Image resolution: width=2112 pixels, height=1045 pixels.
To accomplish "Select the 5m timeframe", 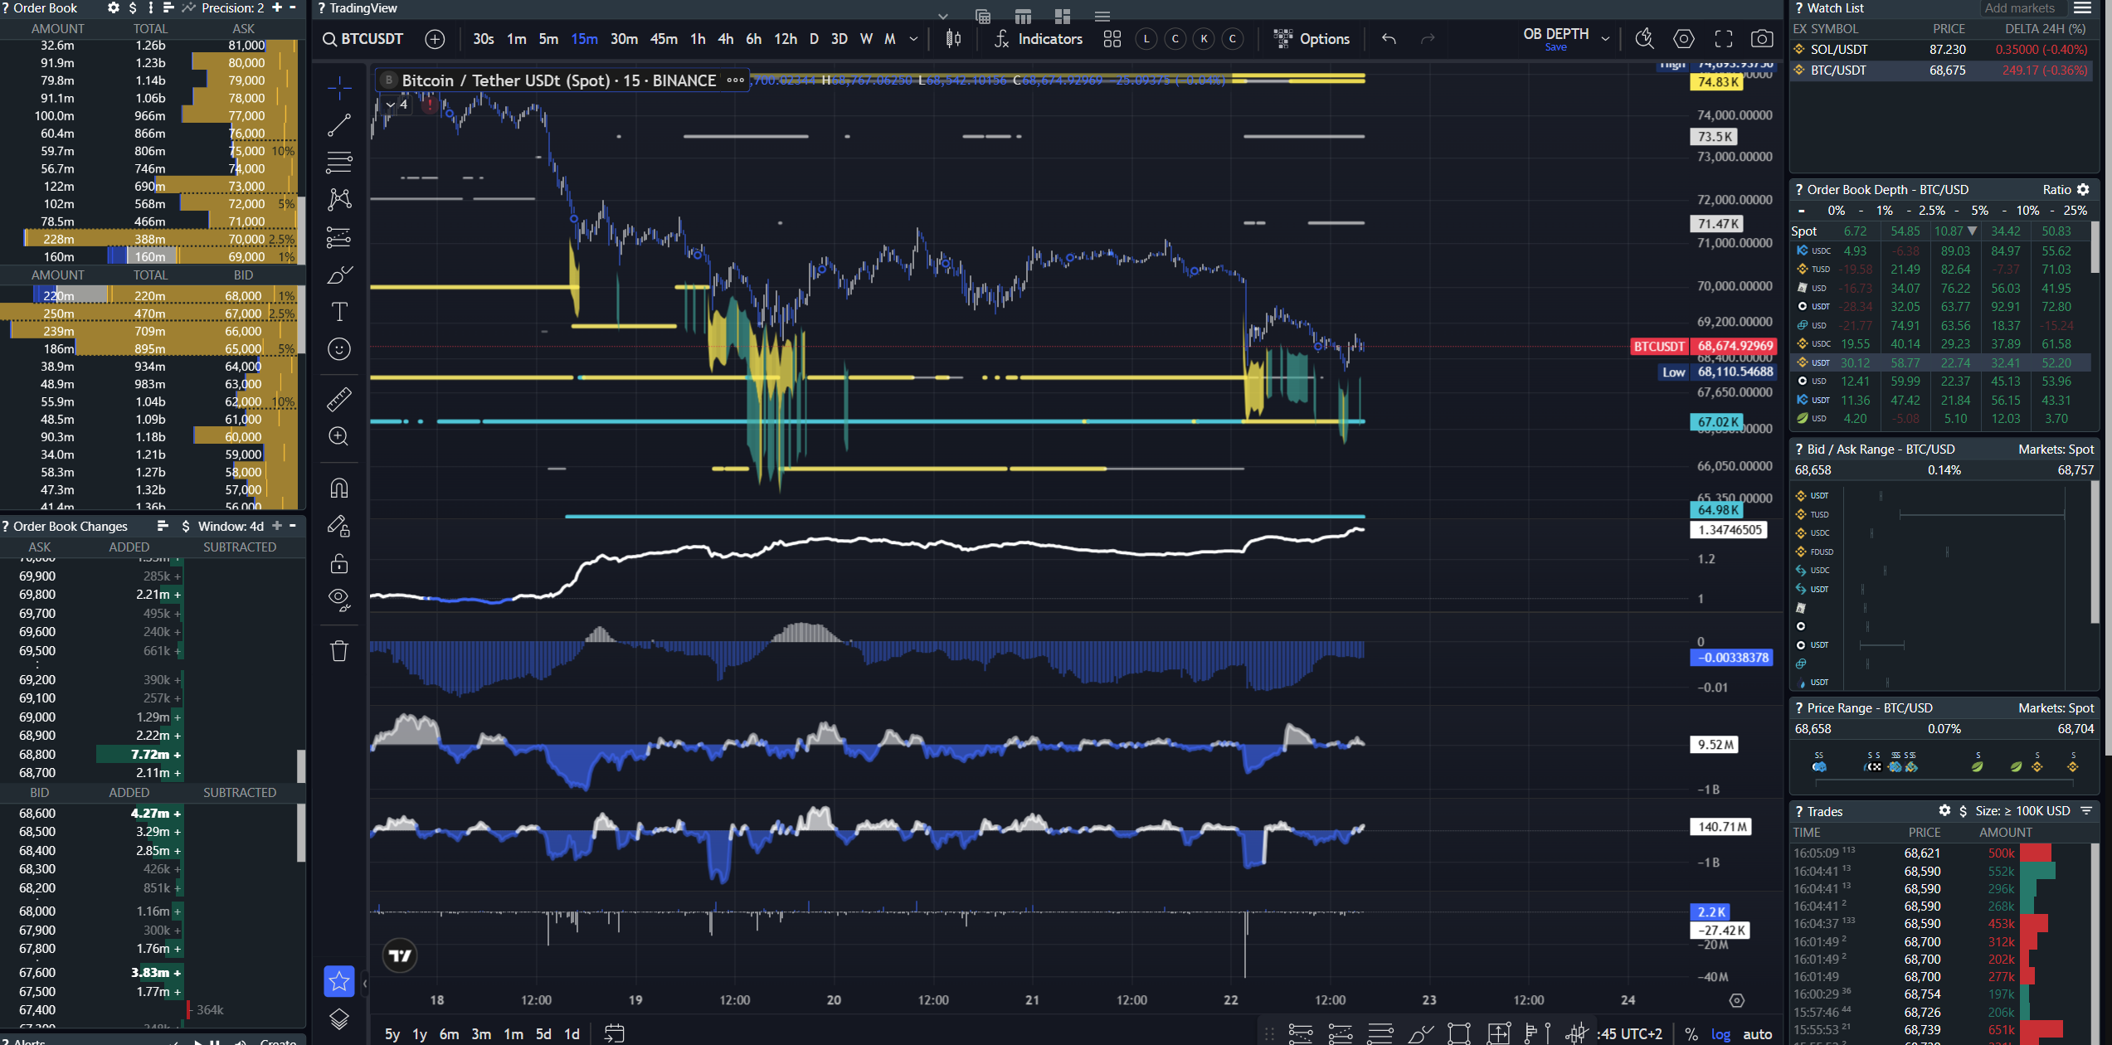I will 548,39.
